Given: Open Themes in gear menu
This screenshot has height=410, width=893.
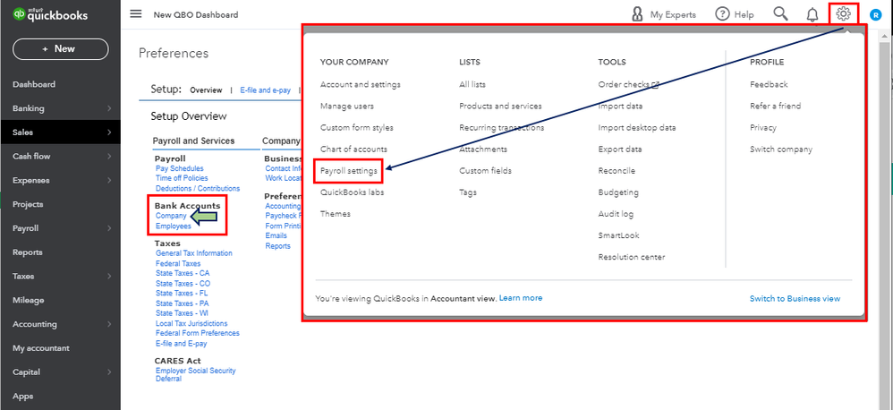Looking at the screenshot, I should (x=336, y=214).
